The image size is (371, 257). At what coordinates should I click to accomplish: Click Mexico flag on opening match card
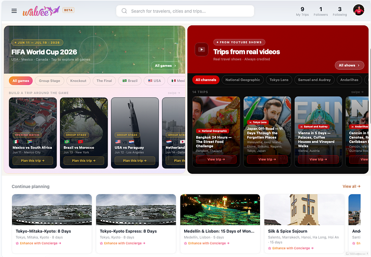[x=16, y=142]
